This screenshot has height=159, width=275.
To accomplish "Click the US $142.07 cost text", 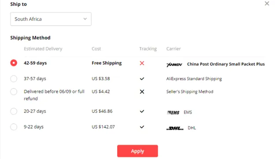I will tap(103, 127).
